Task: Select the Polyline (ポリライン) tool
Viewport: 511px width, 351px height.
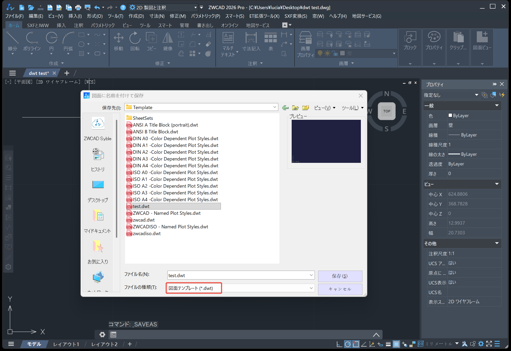Action: click(32, 42)
